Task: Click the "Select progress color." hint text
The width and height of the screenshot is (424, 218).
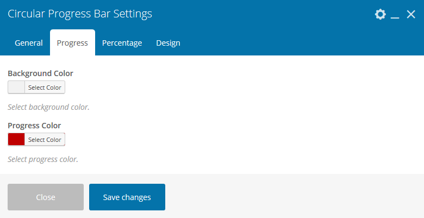Action: [x=43, y=159]
